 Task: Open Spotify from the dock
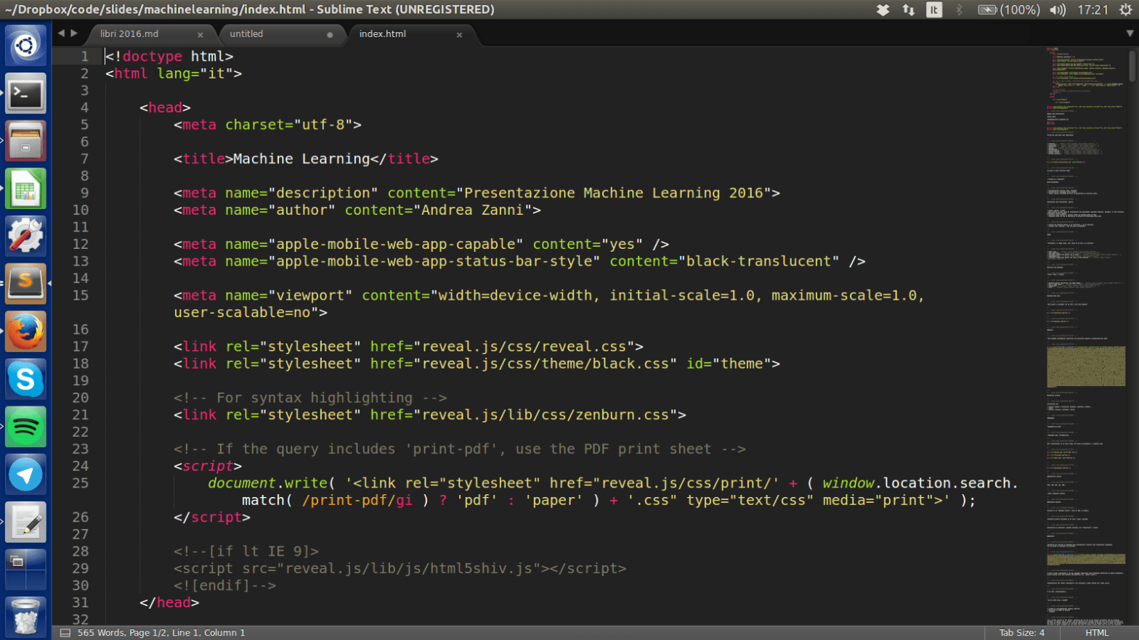(25, 427)
